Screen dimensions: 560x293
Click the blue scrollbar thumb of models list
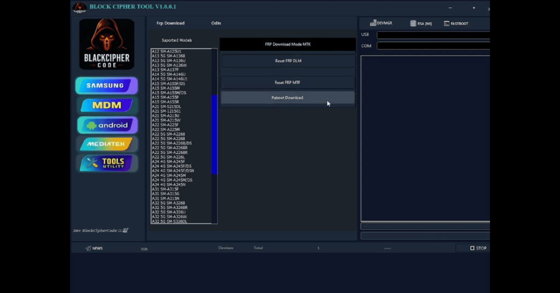coord(214,134)
